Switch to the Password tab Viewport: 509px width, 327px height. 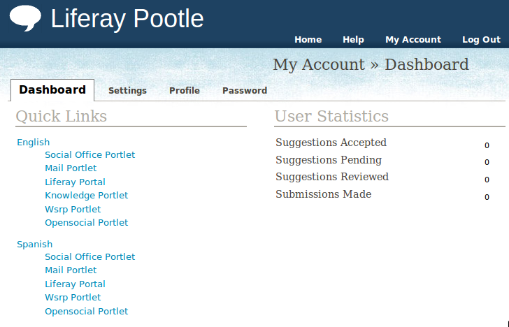(x=245, y=91)
